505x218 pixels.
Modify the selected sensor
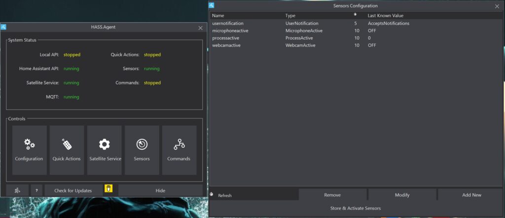coord(402,194)
